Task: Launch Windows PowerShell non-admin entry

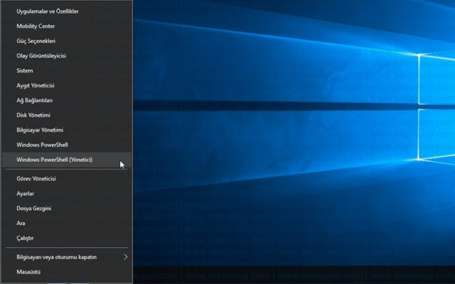Action: coord(67,145)
